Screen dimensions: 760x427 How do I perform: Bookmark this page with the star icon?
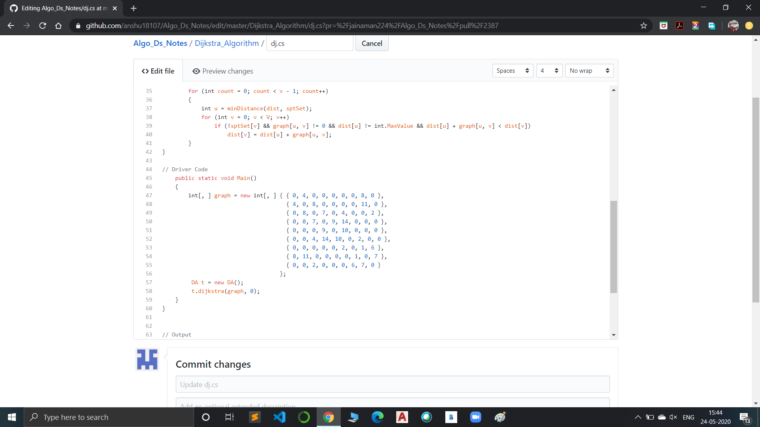[644, 25]
